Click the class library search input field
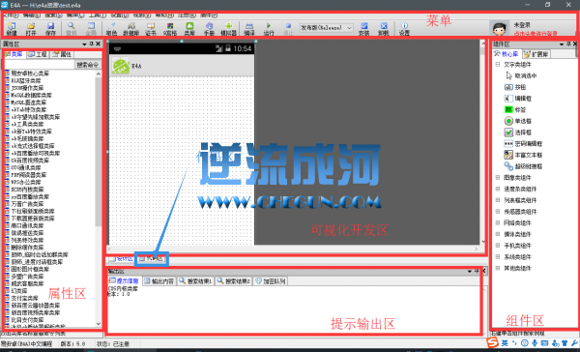 pos(40,65)
